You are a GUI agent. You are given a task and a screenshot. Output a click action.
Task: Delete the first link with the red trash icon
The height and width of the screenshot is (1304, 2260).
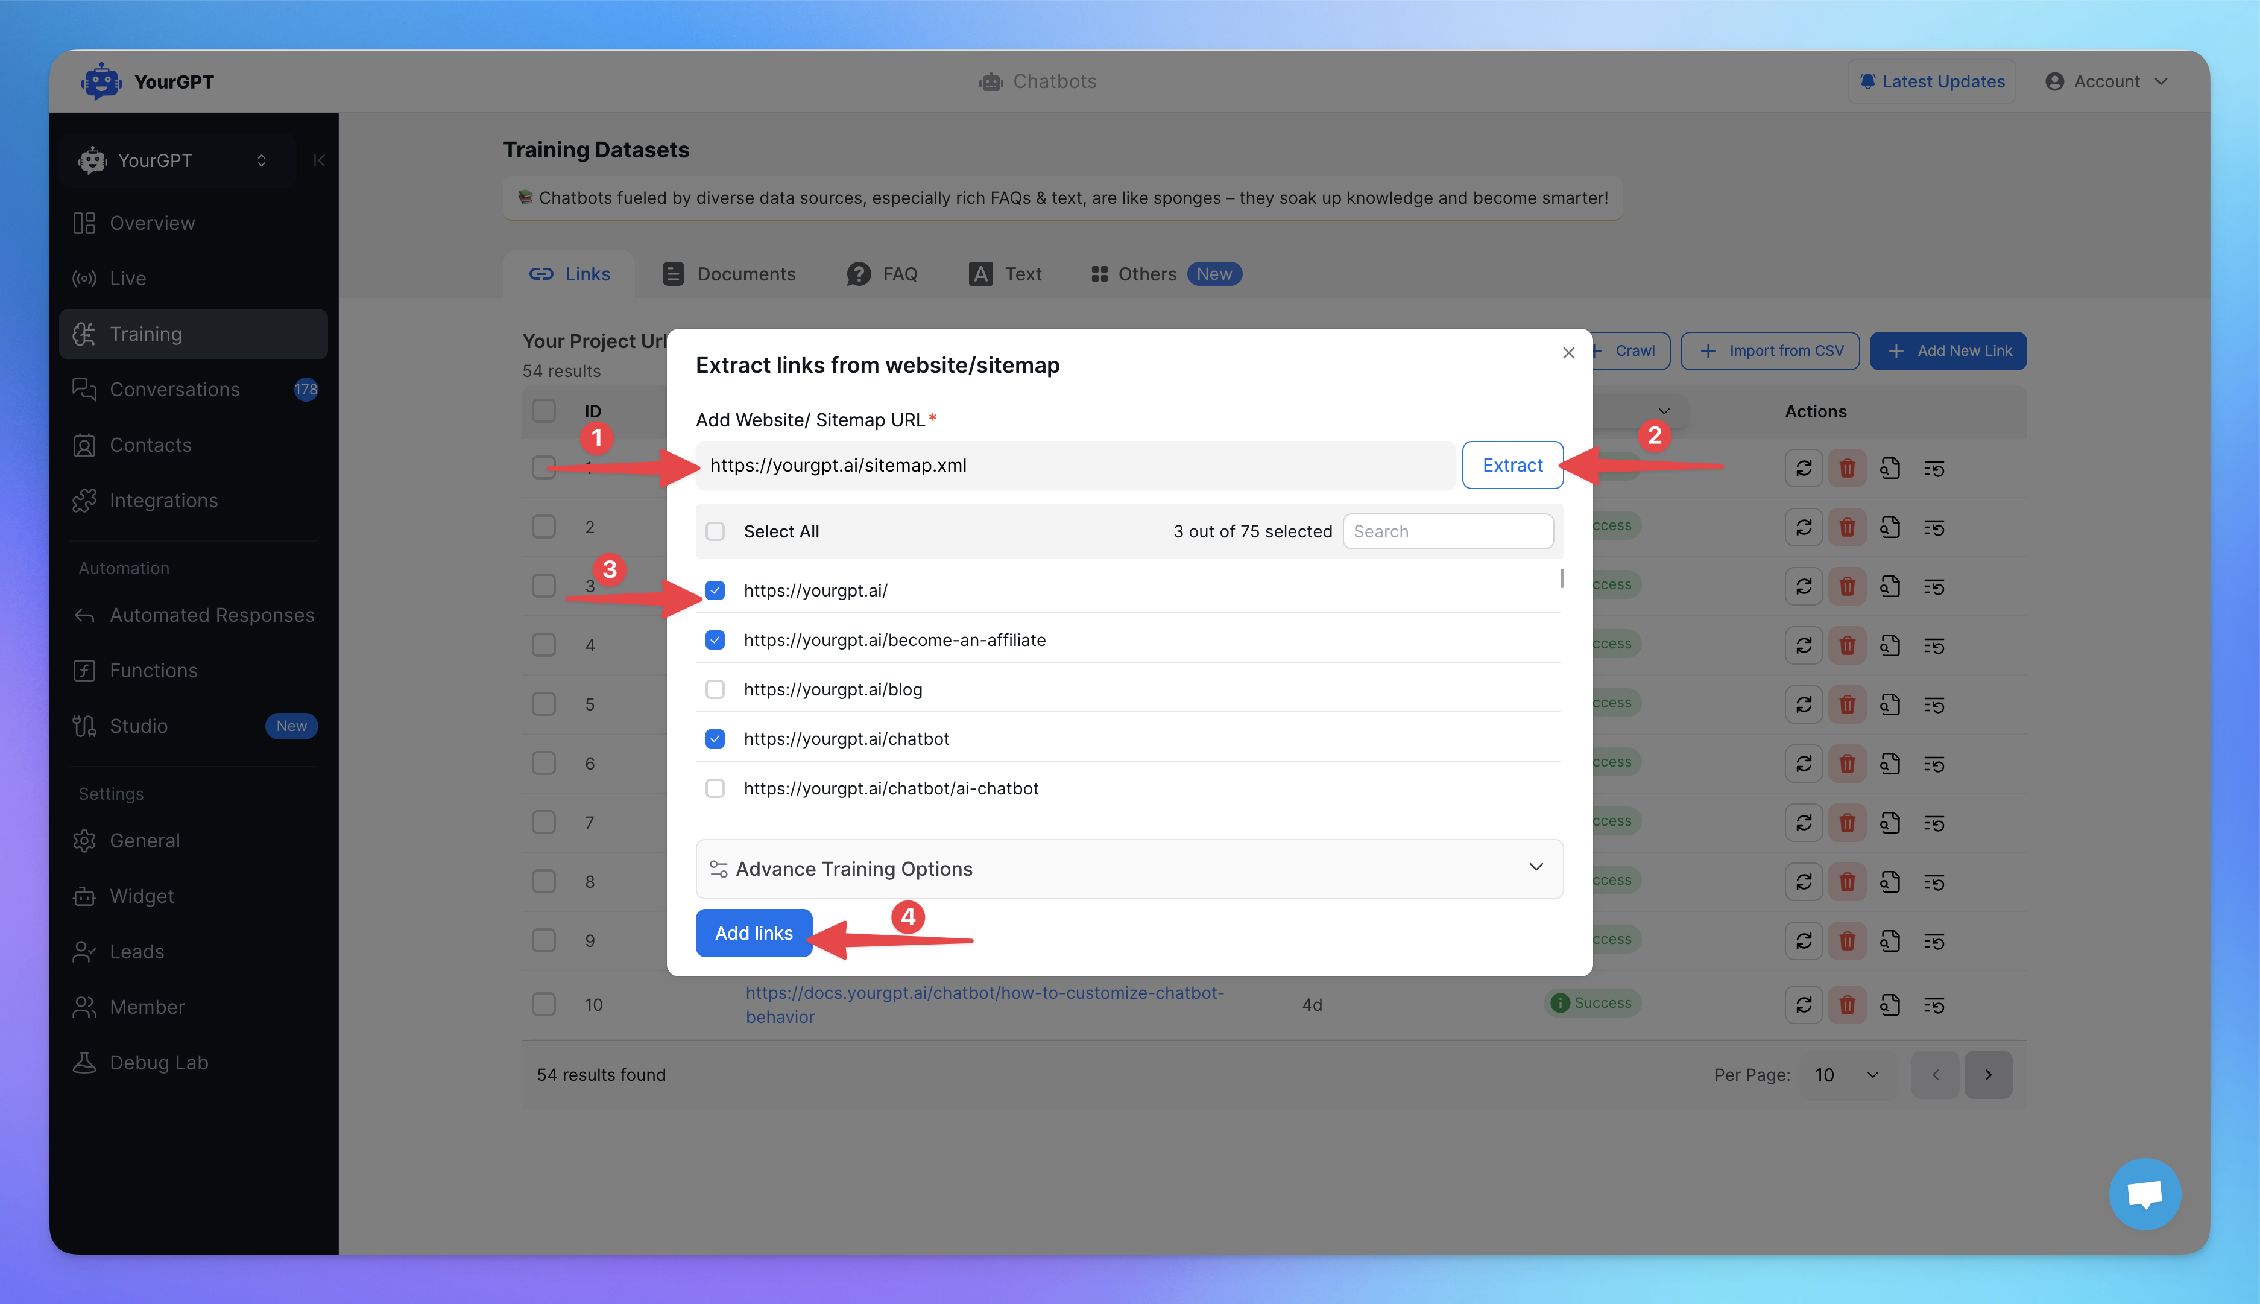(x=1846, y=467)
